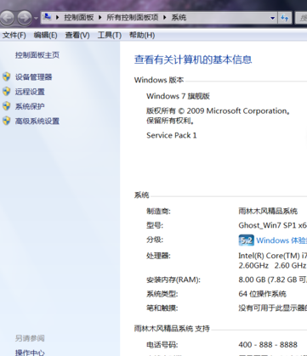Open 操作中心 link under 另请参阅
307x356 pixels.
coord(30,353)
